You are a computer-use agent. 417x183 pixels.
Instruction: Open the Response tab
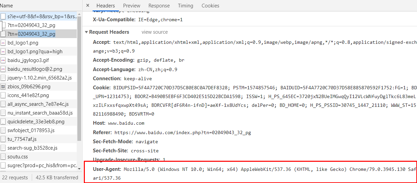[x=159, y=6]
